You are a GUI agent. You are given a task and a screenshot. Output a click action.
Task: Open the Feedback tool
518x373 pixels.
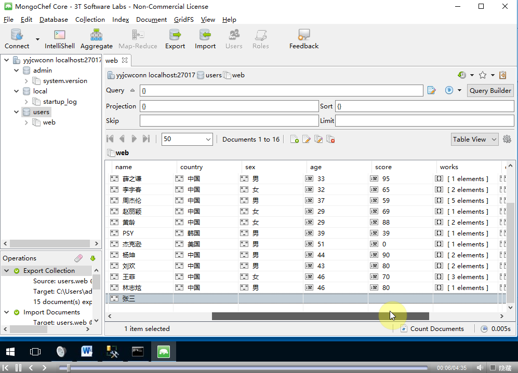click(x=304, y=39)
